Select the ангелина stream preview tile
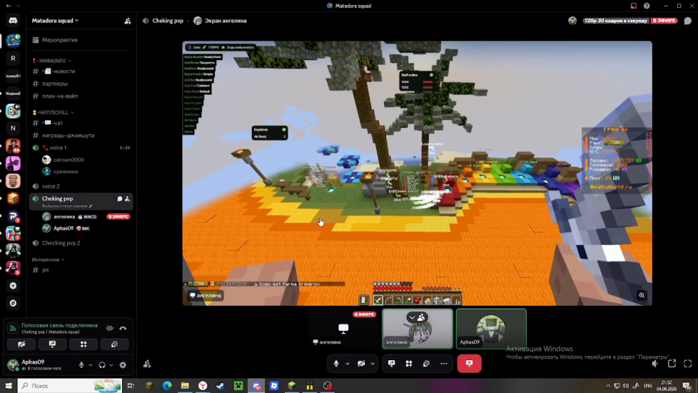The image size is (698, 393). coord(343,329)
